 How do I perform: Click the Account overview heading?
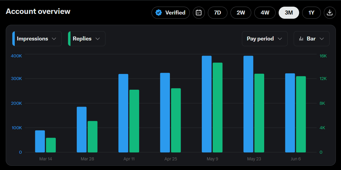tap(38, 11)
